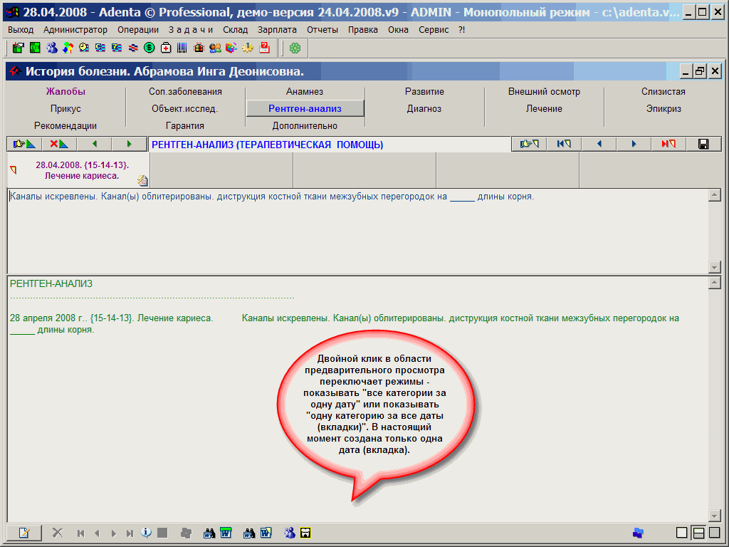
Task: Open the Отчеты menu
Action: coord(322,30)
